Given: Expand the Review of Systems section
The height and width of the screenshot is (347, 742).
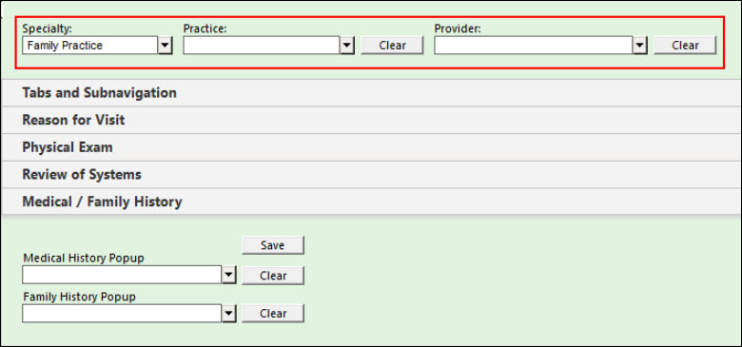Looking at the screenshot, I should pos(371,175).
